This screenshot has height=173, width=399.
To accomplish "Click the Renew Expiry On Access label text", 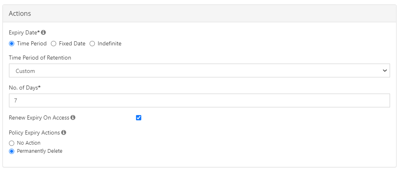I will click(39, 117).
